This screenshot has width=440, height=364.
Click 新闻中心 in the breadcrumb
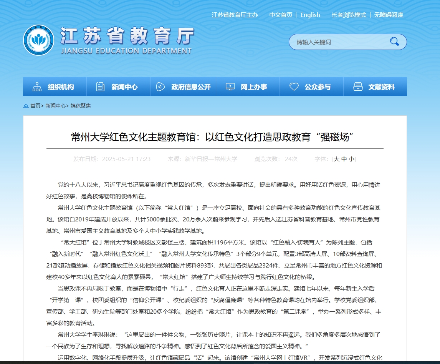click(x=55, y=106)
